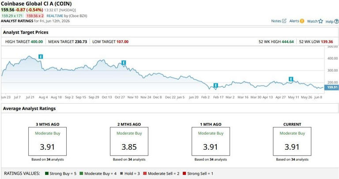The height and width of the screenshot is (179, 339).
Task: Click the red Strong Sell legend swatch
Action: point(184,173)
